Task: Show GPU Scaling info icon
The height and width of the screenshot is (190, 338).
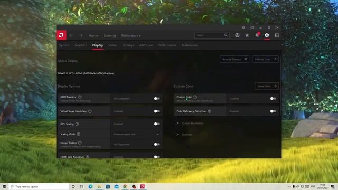Action: (x=77, y=124)
